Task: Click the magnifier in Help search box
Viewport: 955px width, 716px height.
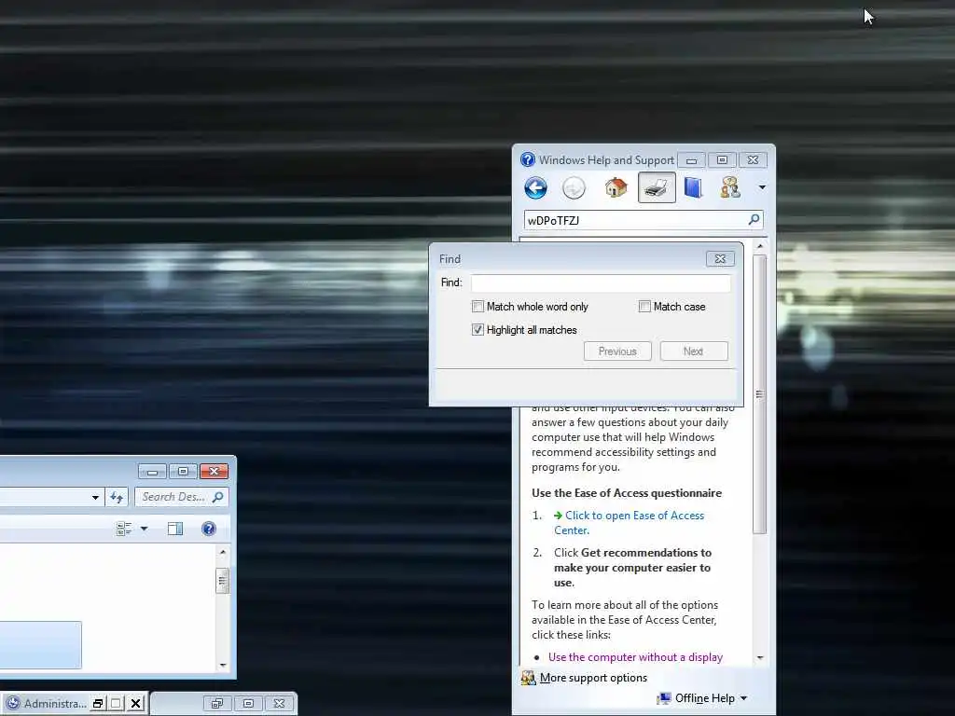Action: point(754,220)
